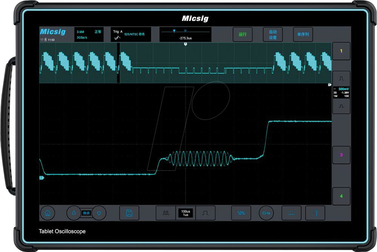Click the rising edge trigger slope icon
Image resolution: width=377 pixels, height=252 pixels.
click(206, 213)
